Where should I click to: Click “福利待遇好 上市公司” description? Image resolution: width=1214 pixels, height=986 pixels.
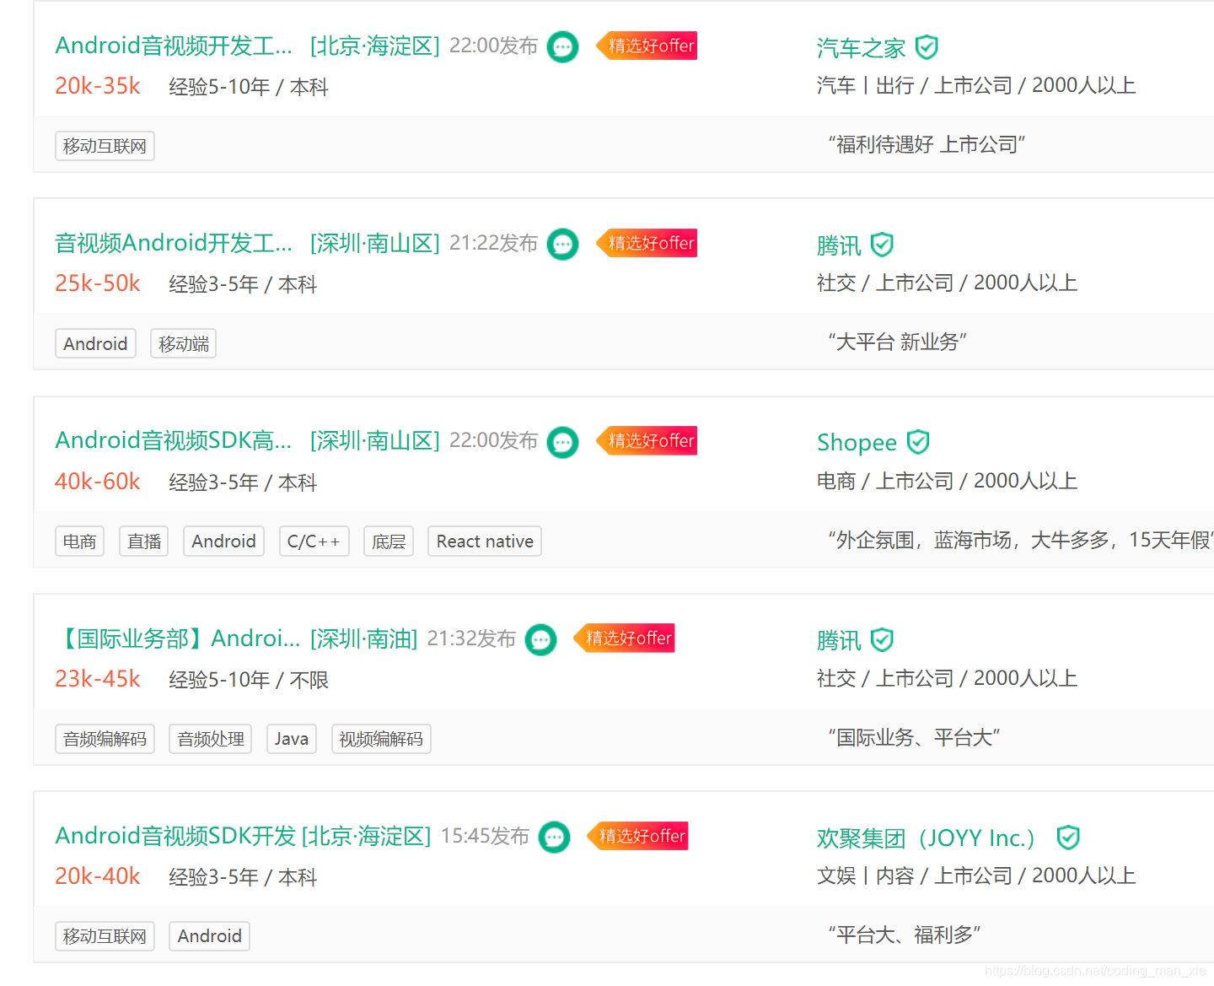point(927,145)
